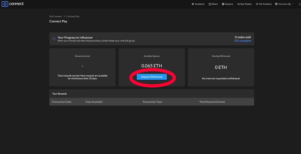Viewport: 301px width, 154px height.
Task: Open the Share menu item
Action: [x=213, y=4]
